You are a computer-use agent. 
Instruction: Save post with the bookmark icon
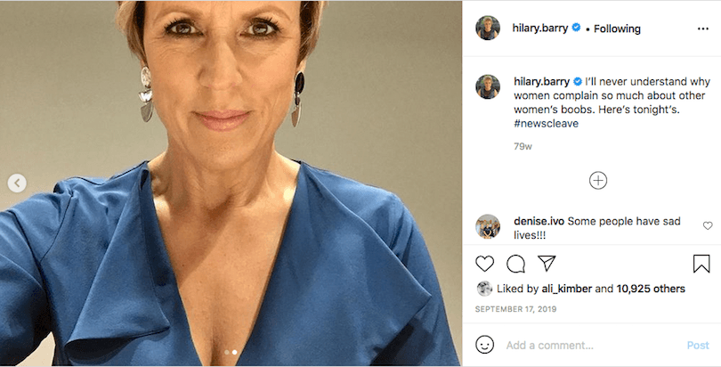701,264
